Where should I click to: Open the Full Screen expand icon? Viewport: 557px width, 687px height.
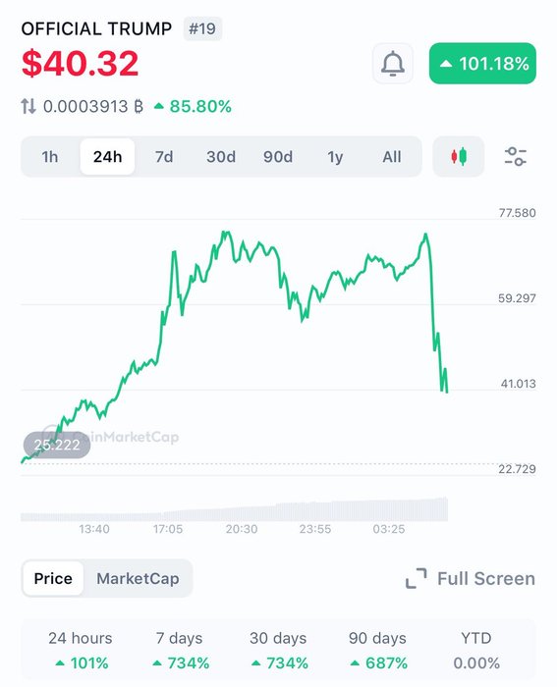coord(416,578)
